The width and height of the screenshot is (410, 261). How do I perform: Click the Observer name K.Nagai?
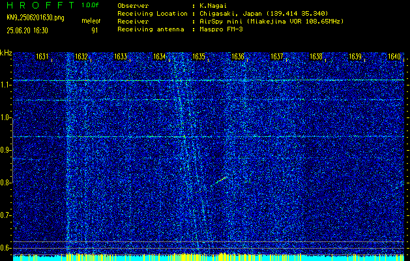coord(212,6)
